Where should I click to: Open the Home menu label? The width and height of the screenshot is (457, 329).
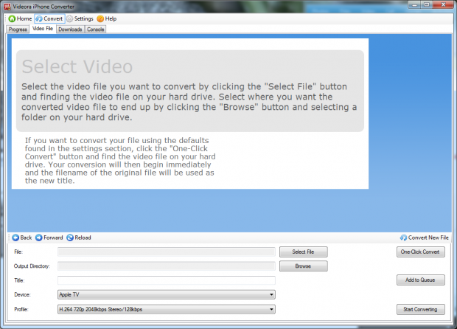click(x=24, y=18)
